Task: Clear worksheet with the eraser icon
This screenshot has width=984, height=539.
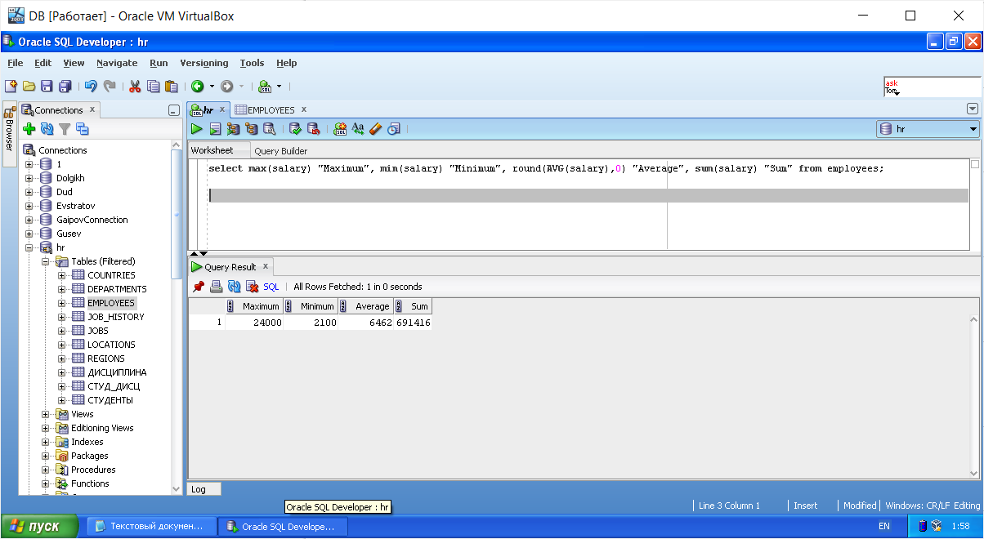Action: [x=376, y=129]
